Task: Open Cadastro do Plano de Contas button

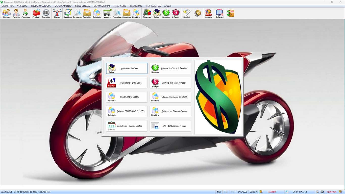Action: (127, 126)
